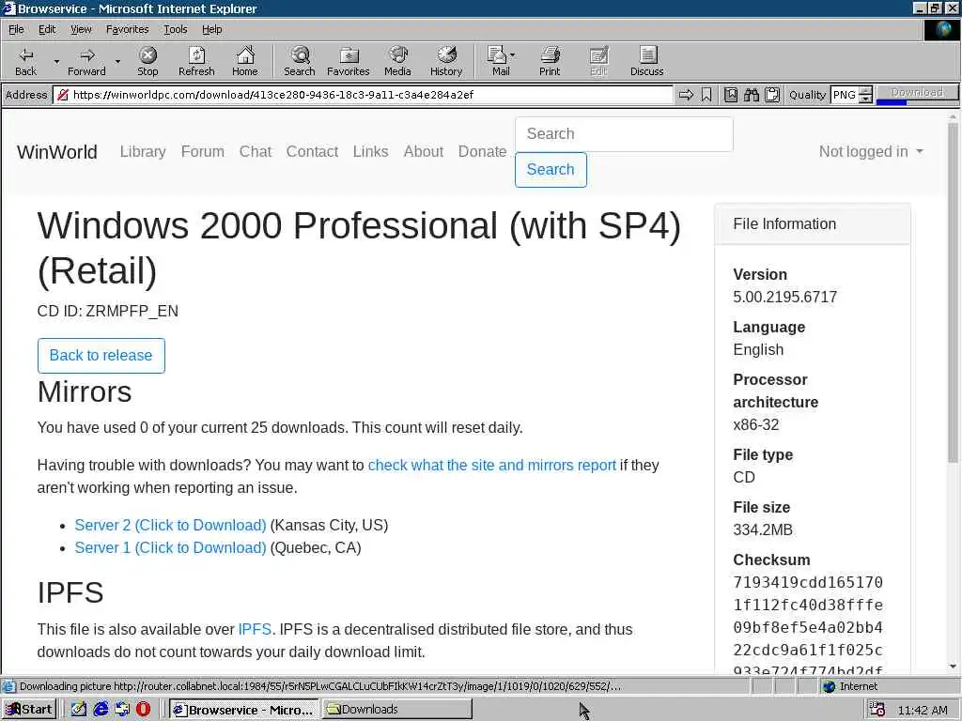
Task: Click the Forward toolbar button
Action: (86, 61)
